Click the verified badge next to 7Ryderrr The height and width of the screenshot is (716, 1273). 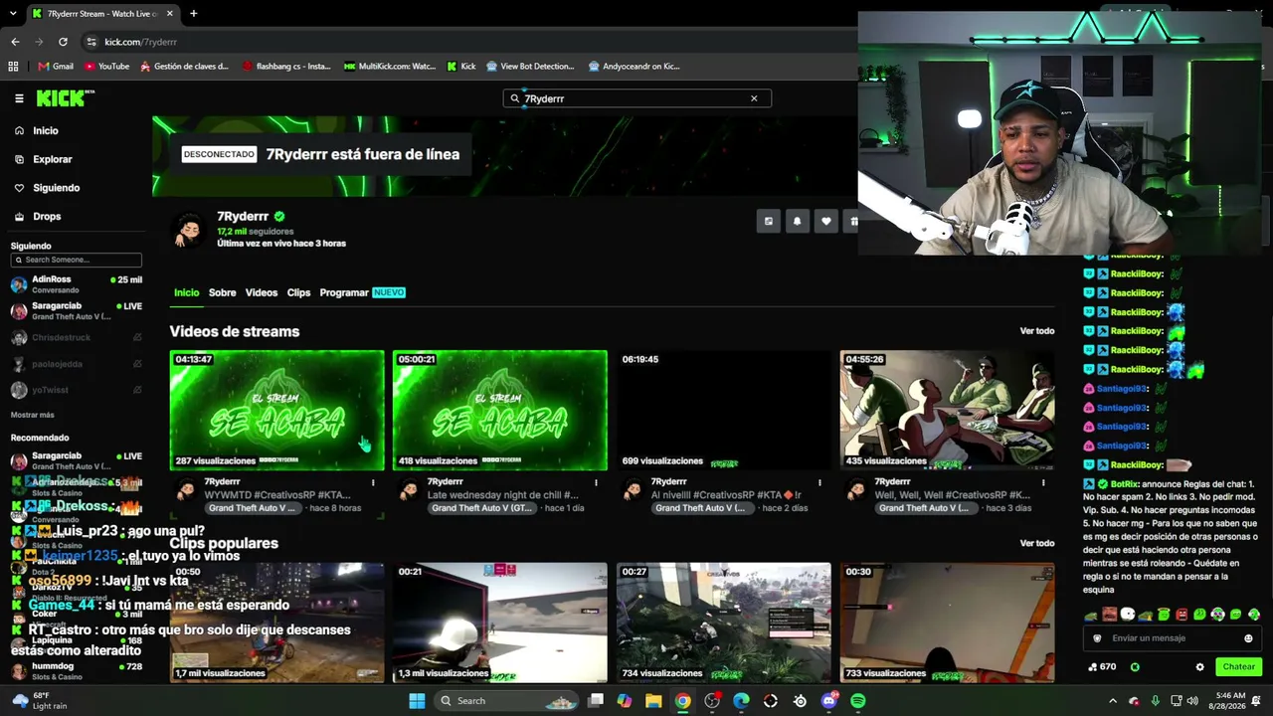[279, 216]
